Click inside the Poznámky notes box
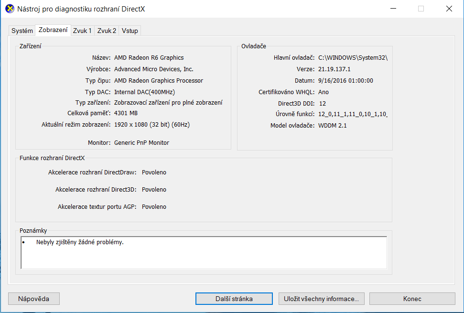464x313 pixels. pos(204,253)
